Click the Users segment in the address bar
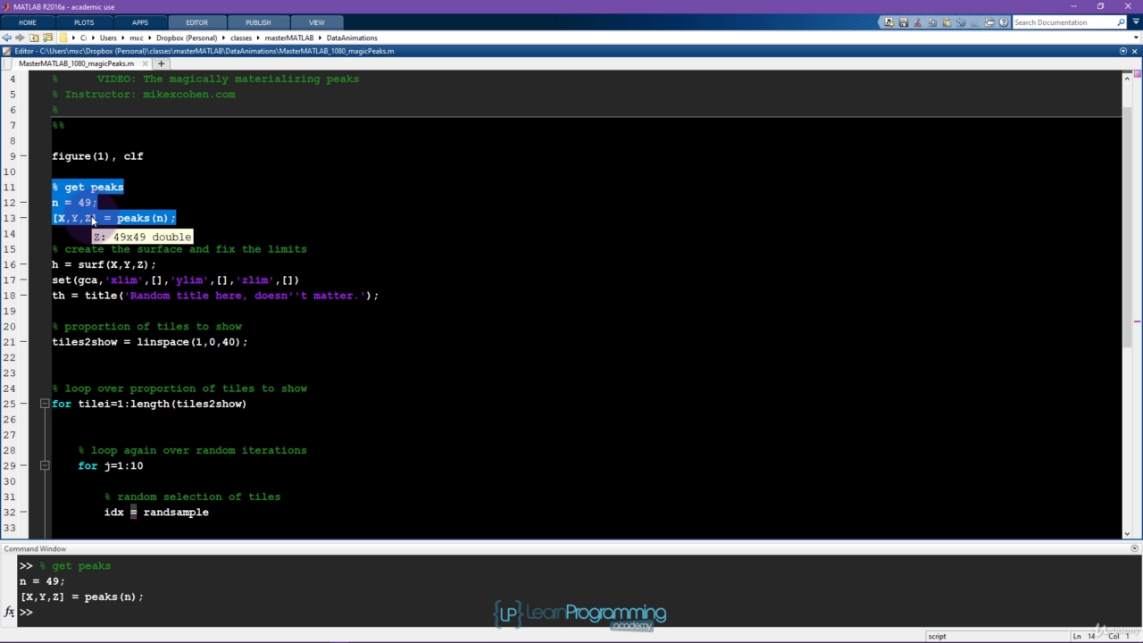This screenshot has width=1143, height=643. point(108,38)
